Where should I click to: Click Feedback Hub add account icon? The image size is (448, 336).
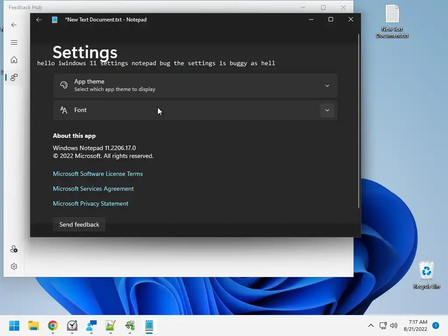click(14, 249)
